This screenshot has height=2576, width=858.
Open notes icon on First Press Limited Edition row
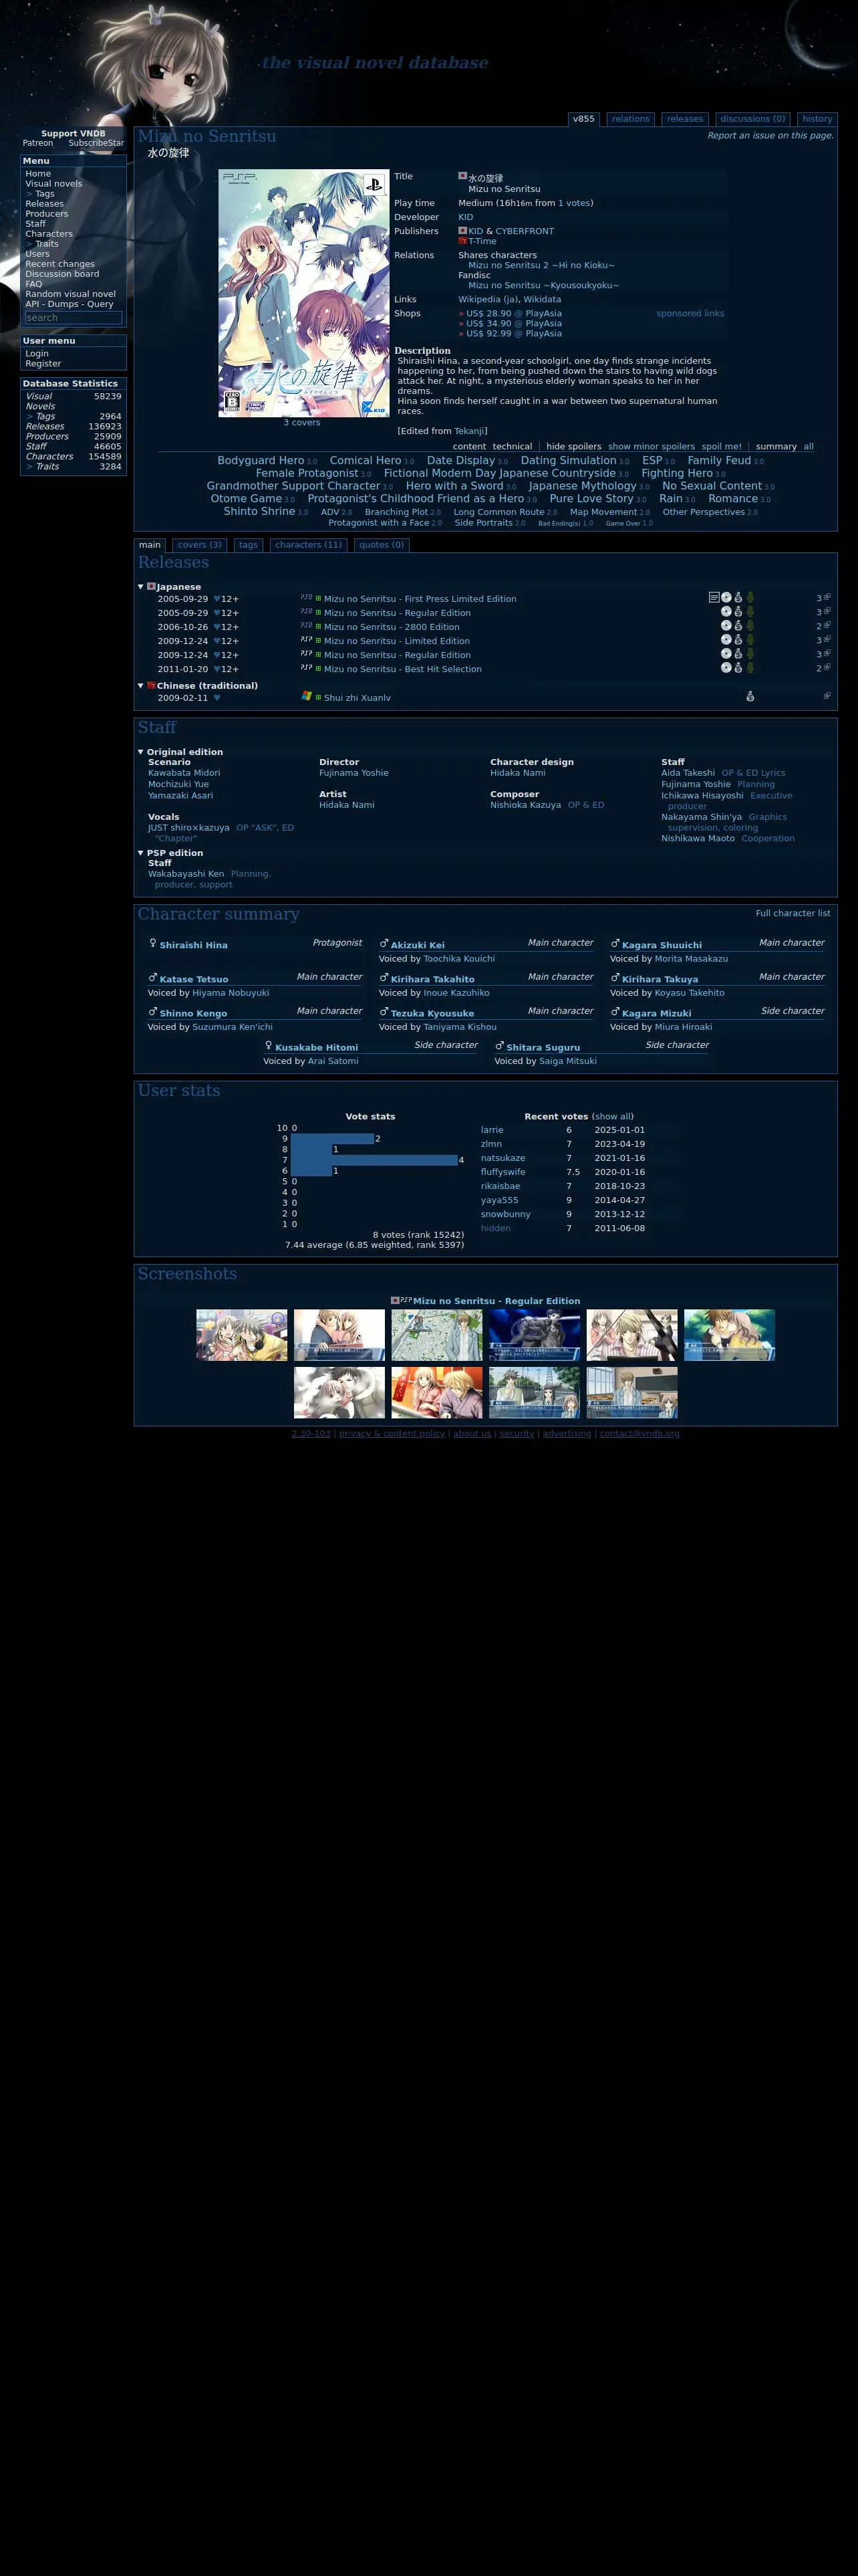click(x=714, y=597)
